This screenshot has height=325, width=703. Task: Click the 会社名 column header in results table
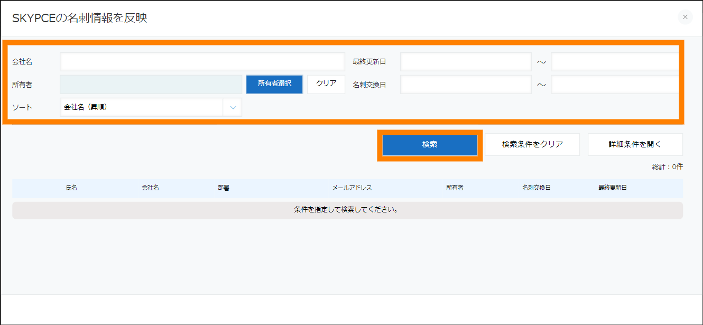point(150,188)
